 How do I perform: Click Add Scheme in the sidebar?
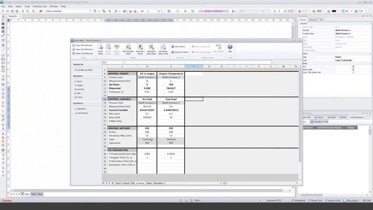[x=82, y=113]
